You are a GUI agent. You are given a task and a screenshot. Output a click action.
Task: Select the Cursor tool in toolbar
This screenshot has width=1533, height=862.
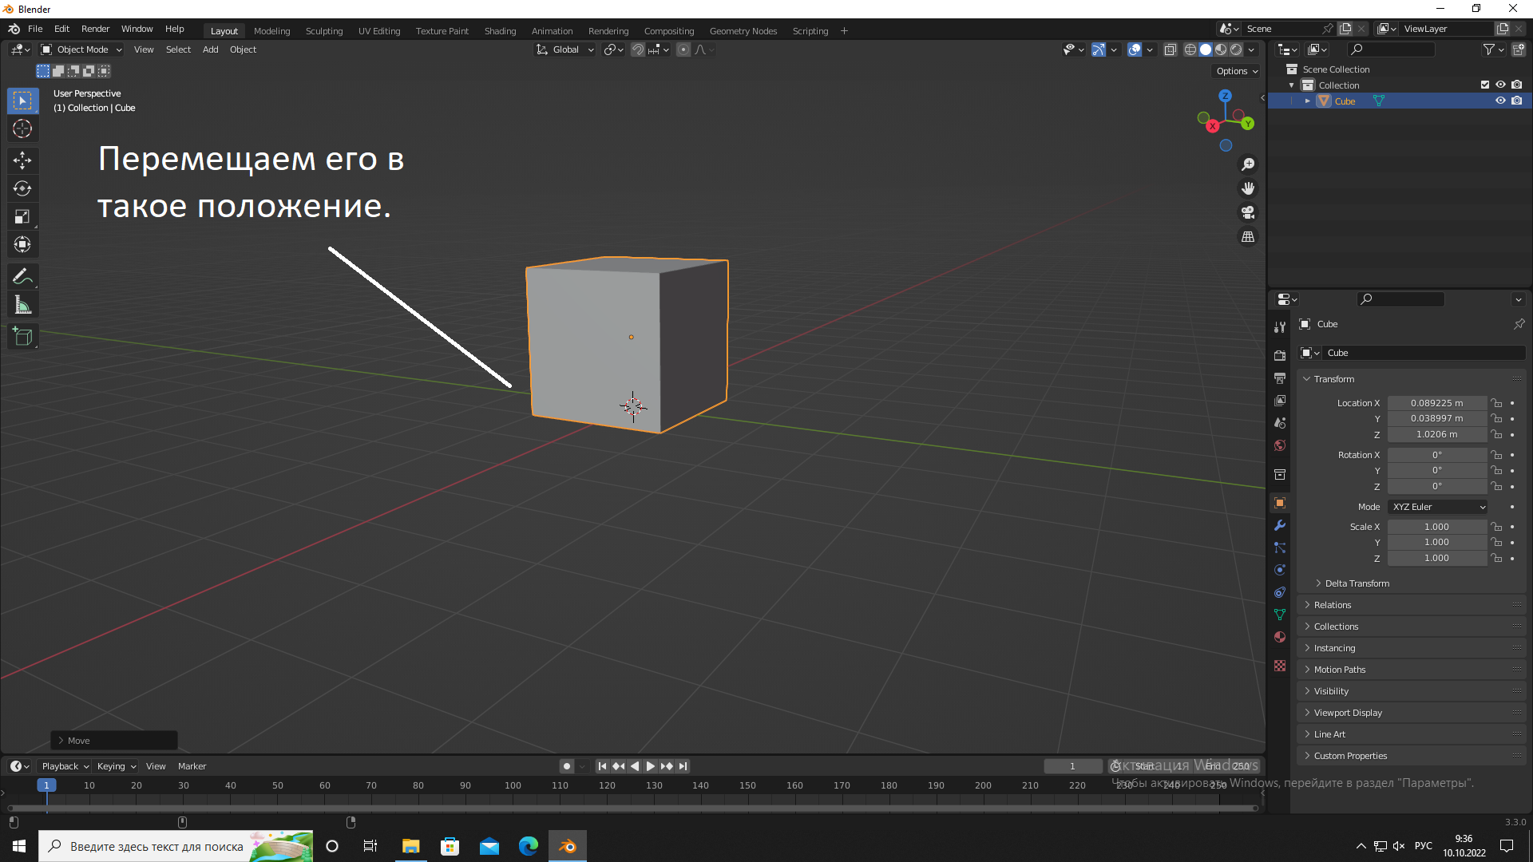(x=22, y=129)
